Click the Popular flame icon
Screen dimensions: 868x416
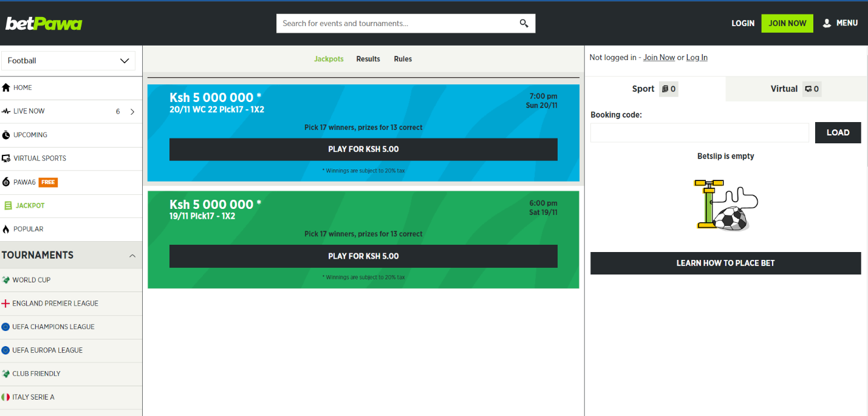click(x=6, y=229)
